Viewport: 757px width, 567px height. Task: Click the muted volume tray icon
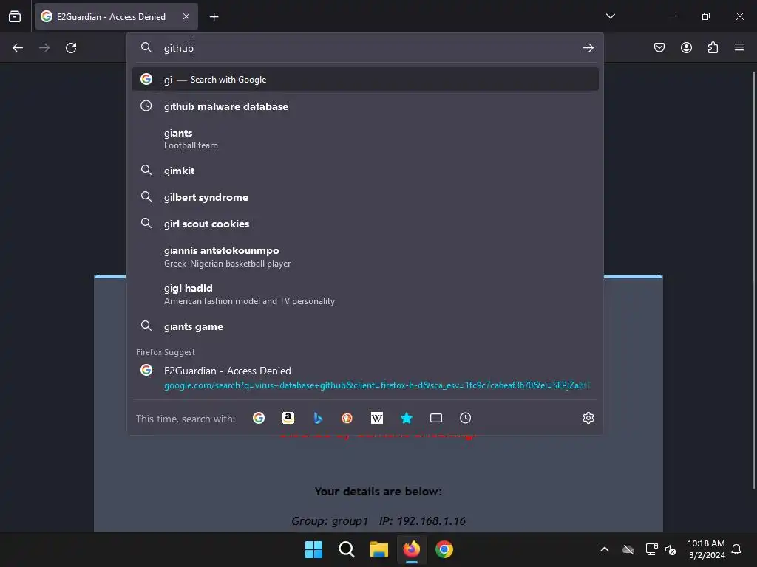[671, 549]
